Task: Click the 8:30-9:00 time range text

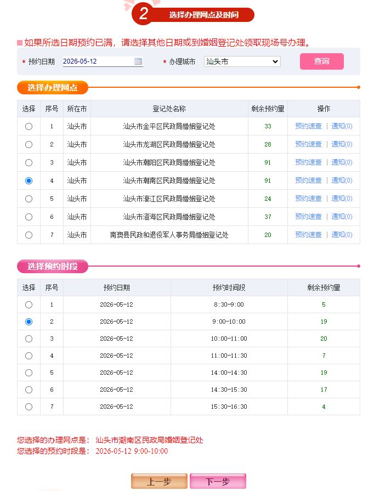Action: 229,304
